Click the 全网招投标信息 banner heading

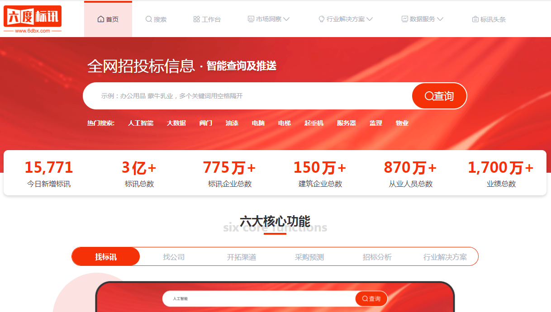(141, 66)
